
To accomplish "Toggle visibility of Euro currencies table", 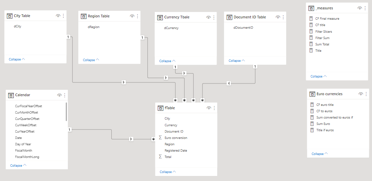I will tap(361, 94).
